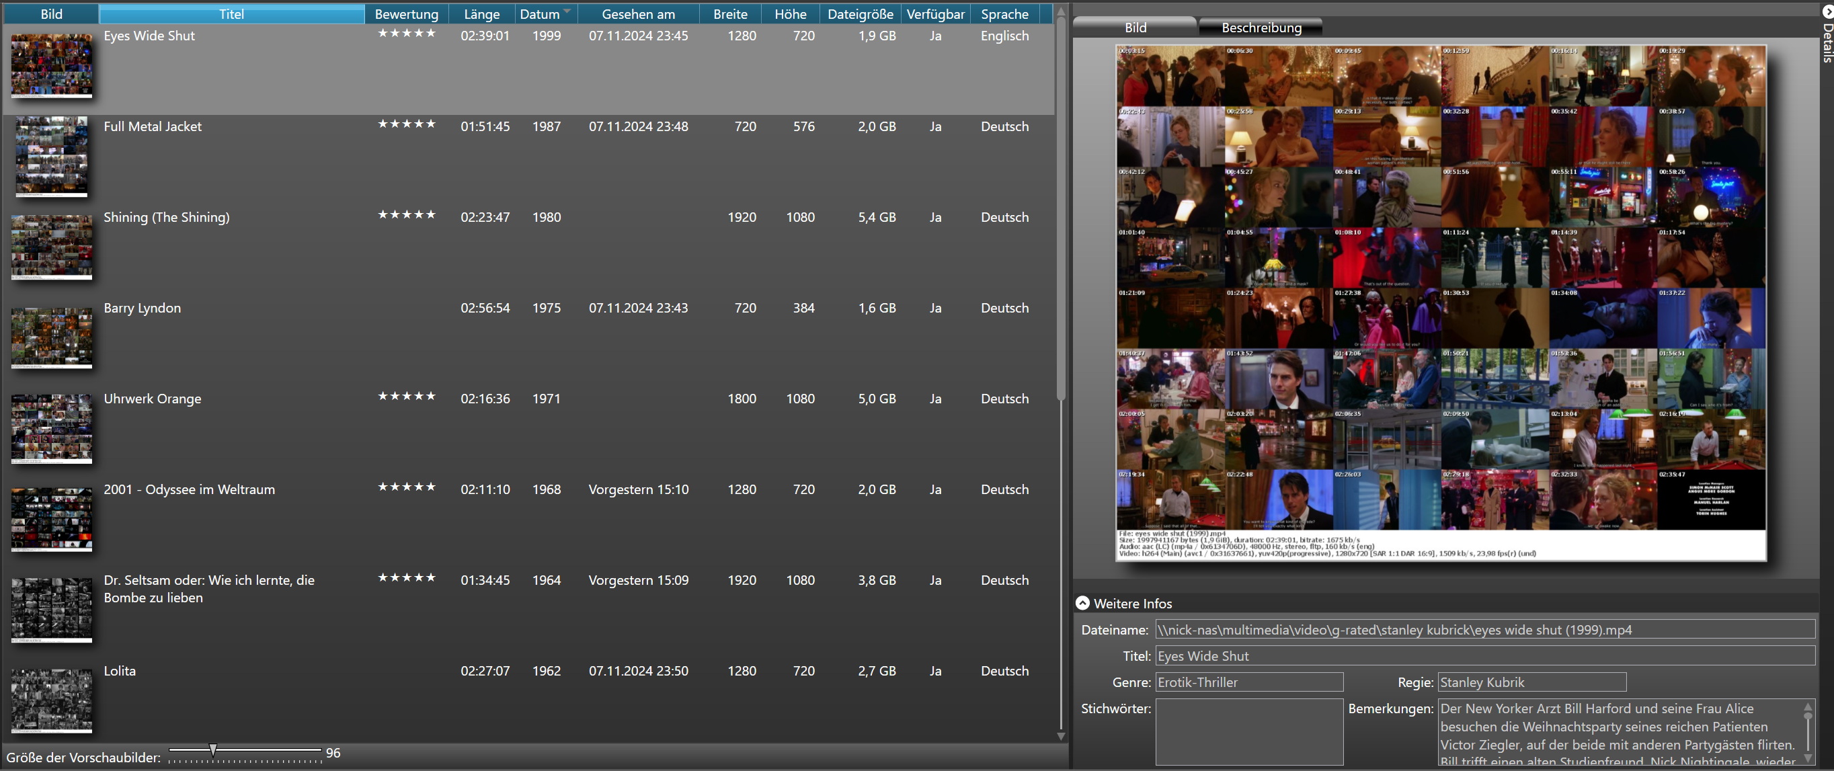Viewport: 1834px width, 771px height.
Task: Click the Bild column header
Action: (x=51, y=13)
